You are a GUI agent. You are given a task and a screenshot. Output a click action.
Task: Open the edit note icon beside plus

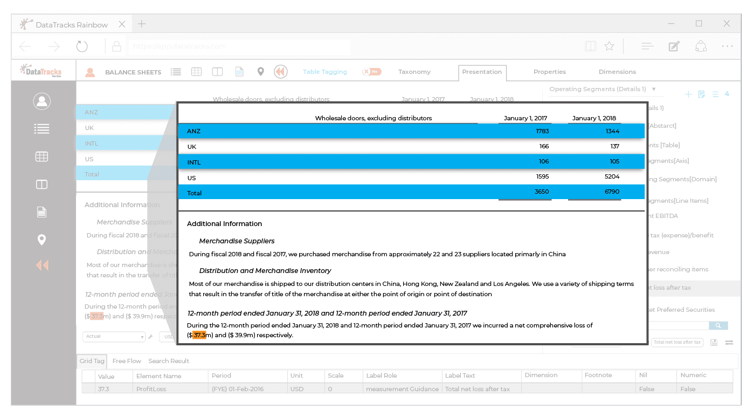click(x=702, y=94)
